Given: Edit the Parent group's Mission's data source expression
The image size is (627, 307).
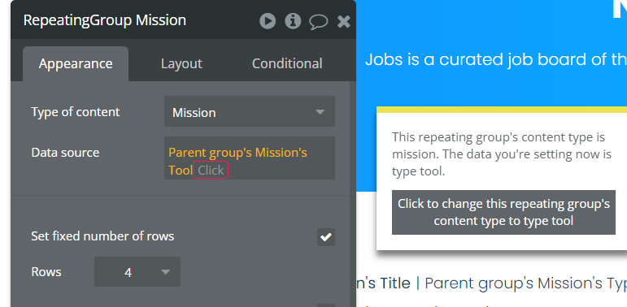Looking at the screenshot, I should pos(237,162).
